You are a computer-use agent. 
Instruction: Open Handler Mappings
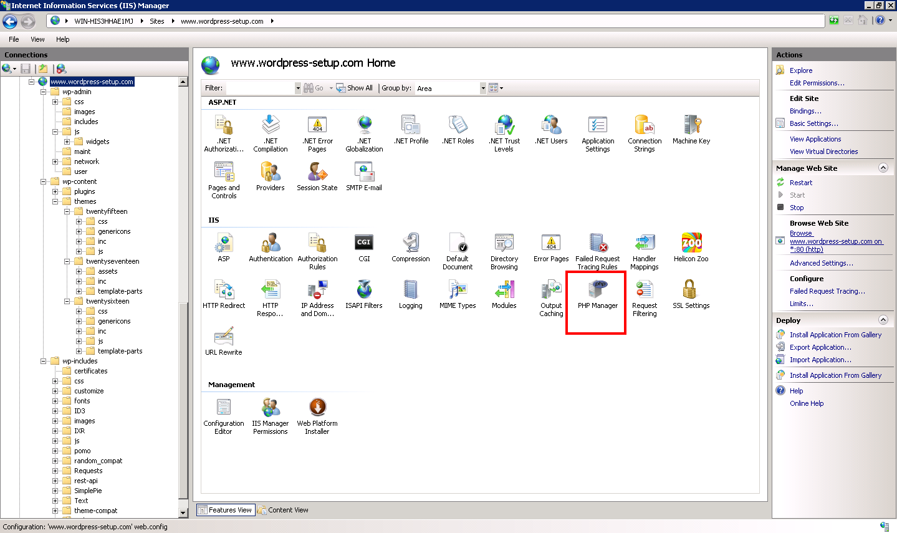pyautogui.click(x=644, y=252)
